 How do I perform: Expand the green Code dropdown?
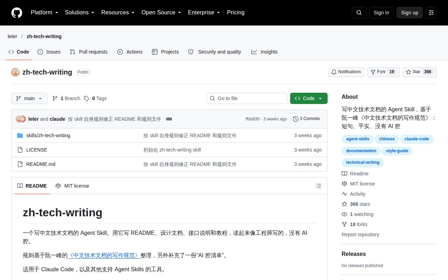(x=309, y=98)
